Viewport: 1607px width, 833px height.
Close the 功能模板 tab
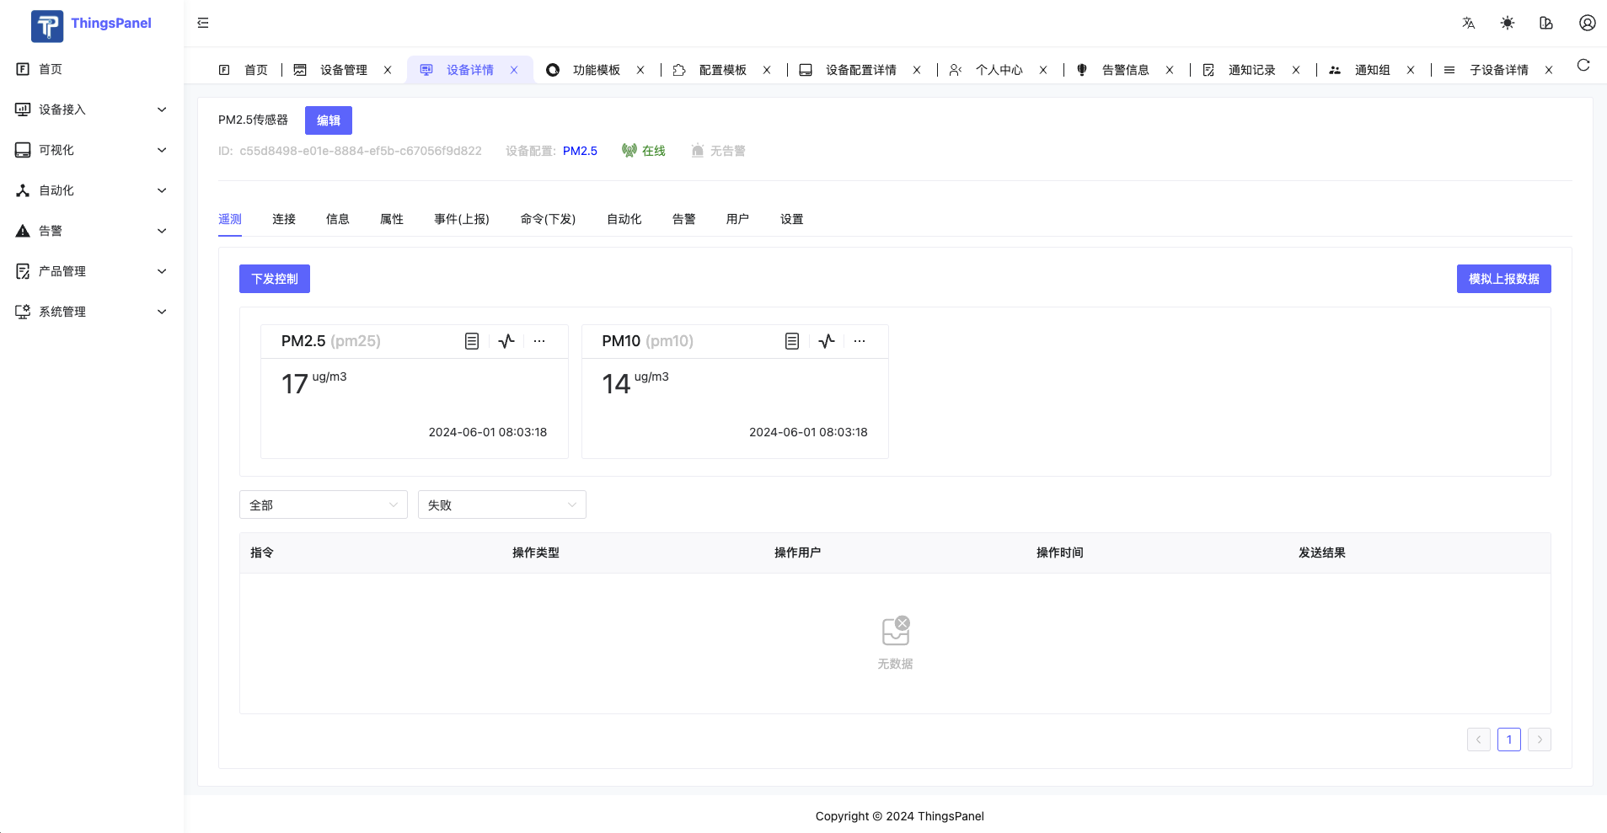640,70
